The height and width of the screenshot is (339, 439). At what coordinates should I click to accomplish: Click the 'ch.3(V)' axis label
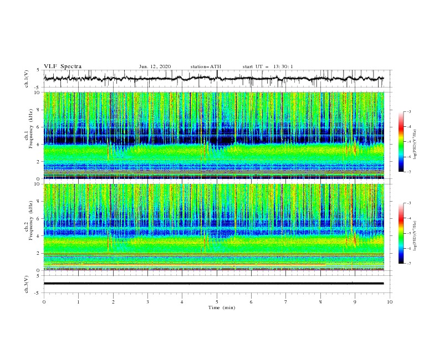pos(27,284)
